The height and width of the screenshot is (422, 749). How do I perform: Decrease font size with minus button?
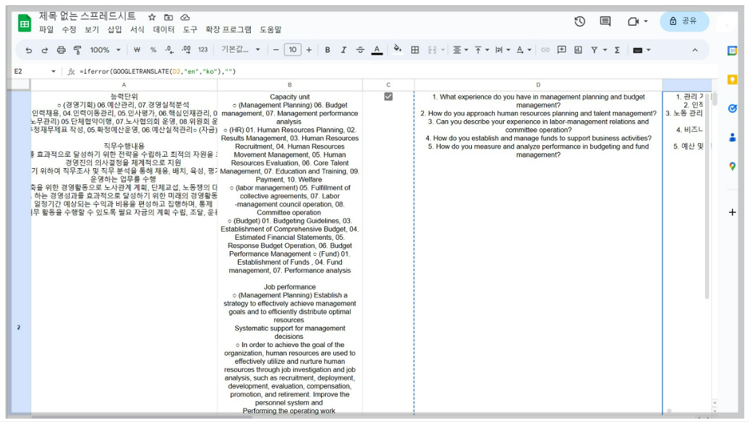pyautogui.click(x=276, y=50)
